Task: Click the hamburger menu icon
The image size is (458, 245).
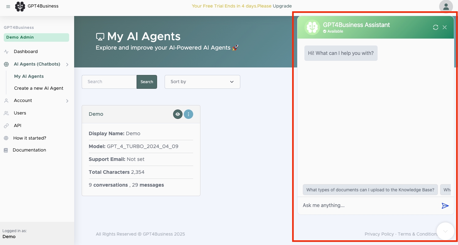Action: click(8, 6)
